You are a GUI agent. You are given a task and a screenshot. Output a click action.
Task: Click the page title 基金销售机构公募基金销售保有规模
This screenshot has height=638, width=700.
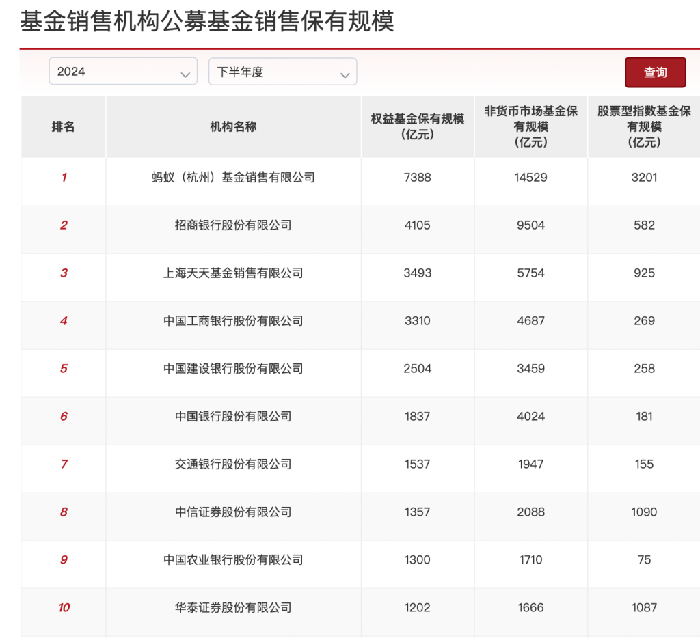207,22
